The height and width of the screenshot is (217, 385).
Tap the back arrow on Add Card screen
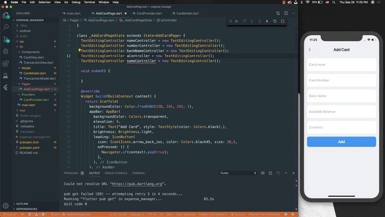(310, 49)
